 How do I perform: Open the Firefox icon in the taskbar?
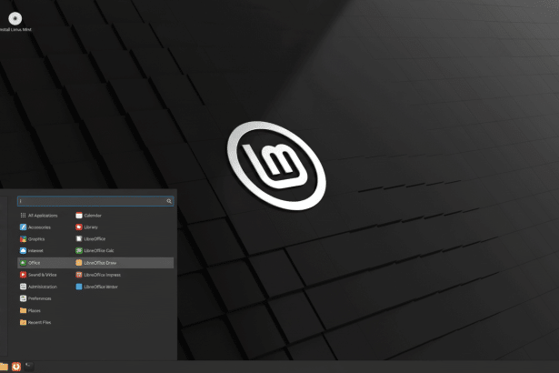(16, 367)
